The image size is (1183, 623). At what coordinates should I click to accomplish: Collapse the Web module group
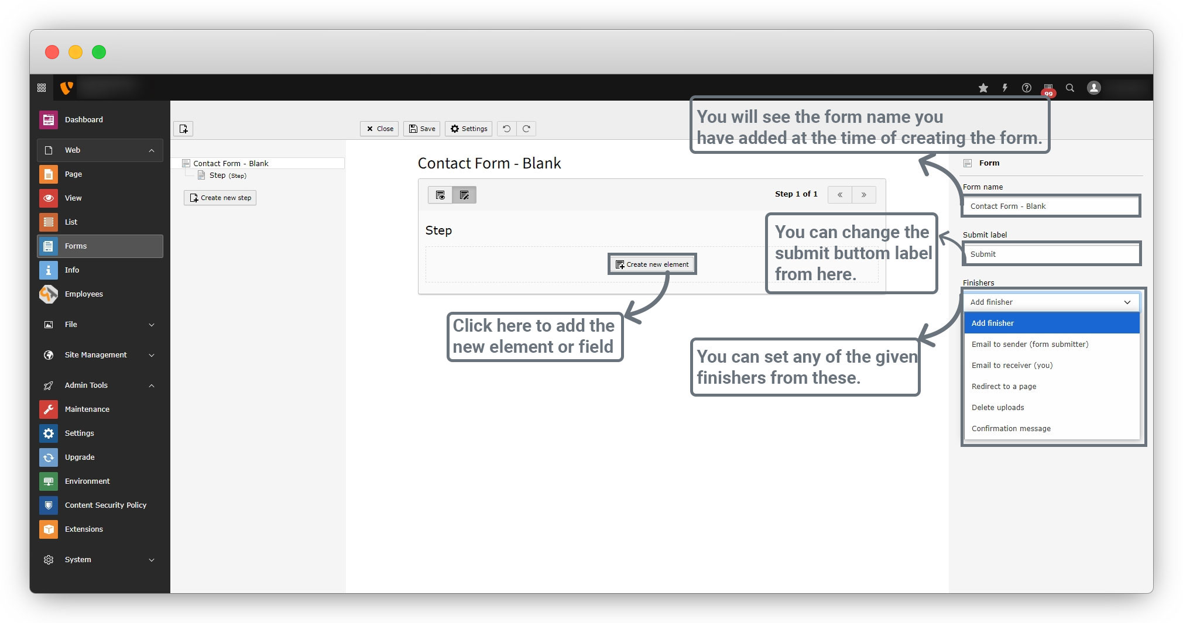point(152,150)
